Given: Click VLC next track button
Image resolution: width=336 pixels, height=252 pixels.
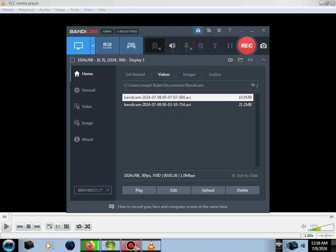Looking at the screenshot, I should pos(37,226).
